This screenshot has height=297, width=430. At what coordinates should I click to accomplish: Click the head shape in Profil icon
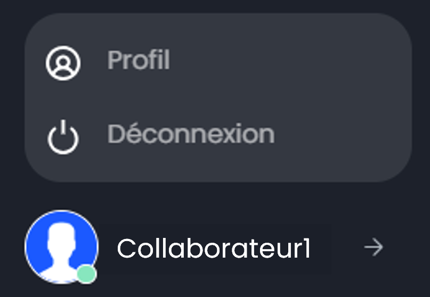point(63,62)
